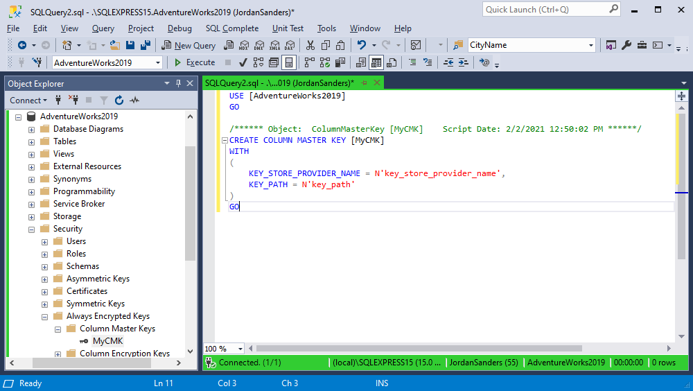The height and width of the screenshot is (391, 693).
Task: Open the SQL Complete menu
Action: coord(231,28)
